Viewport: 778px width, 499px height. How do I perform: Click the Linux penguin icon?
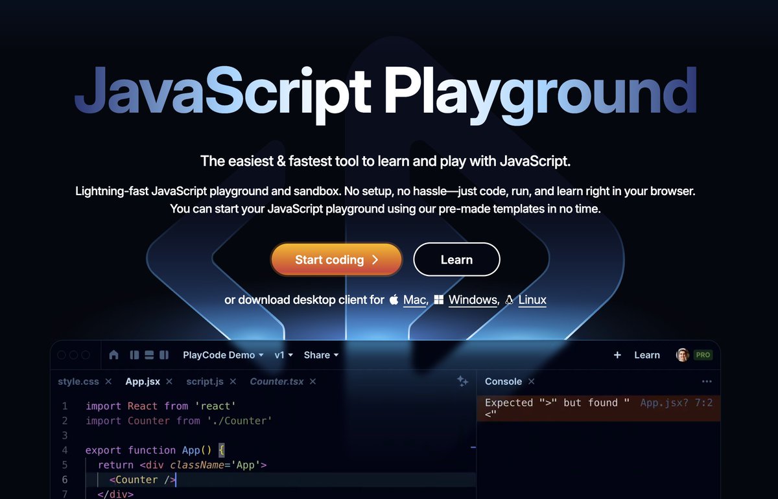point(509,299)
